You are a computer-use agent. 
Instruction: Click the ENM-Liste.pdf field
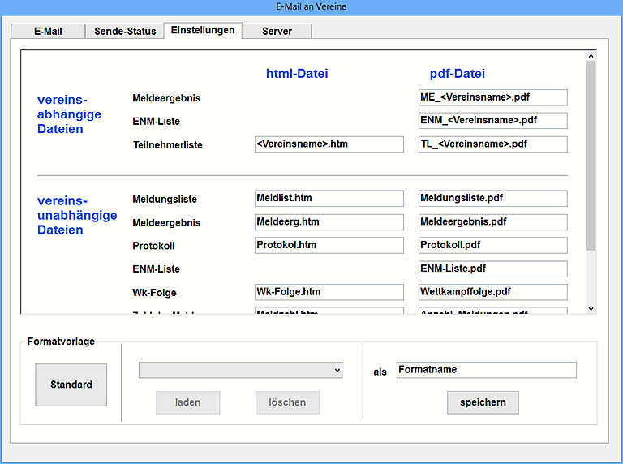coord(492,269)
